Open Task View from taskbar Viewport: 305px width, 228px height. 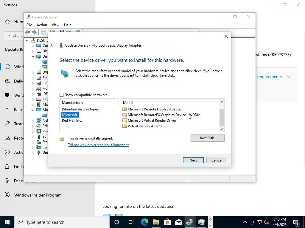coord(131,222)
